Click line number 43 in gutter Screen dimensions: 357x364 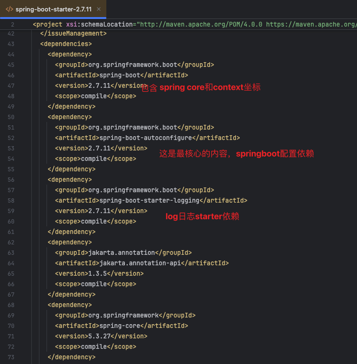coord(11,44)
